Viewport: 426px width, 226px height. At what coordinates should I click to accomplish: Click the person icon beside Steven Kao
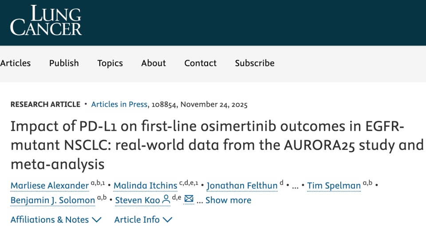click(x=166, y=200)
